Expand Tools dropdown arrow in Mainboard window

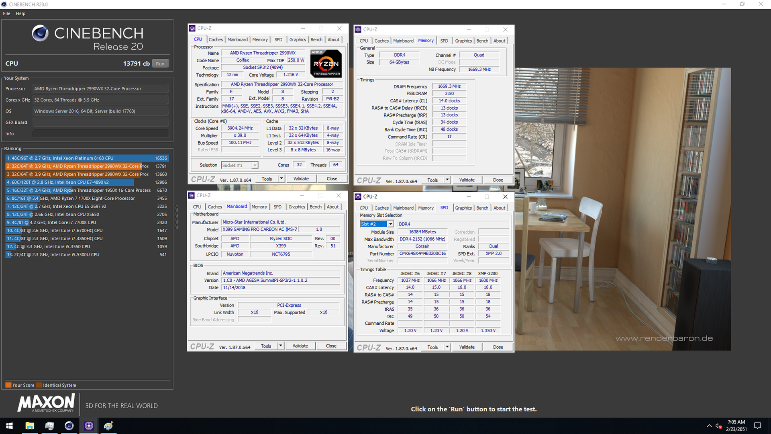pos(280,346)
